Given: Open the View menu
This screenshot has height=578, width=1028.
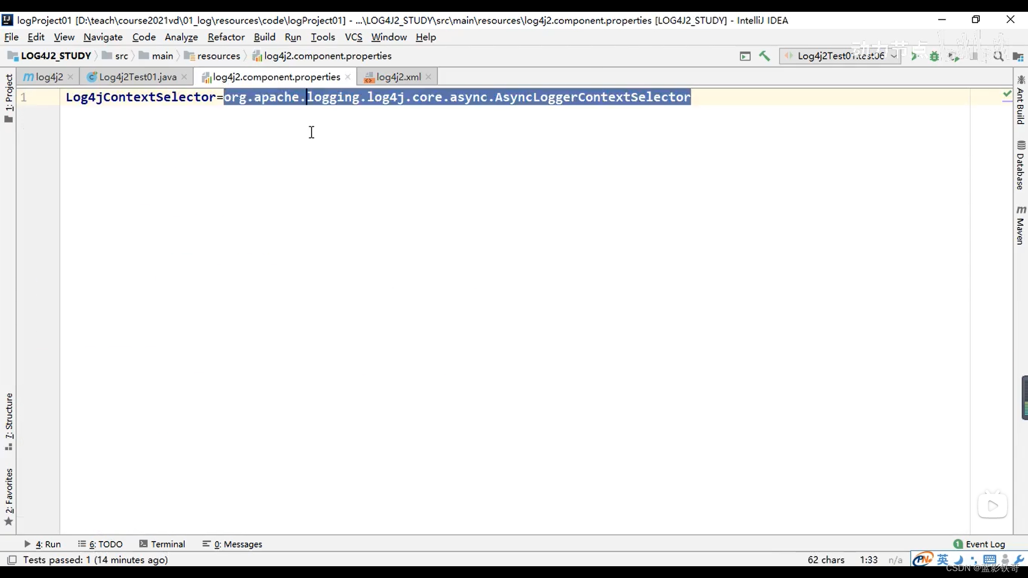Looking at the screenshot, I should [x=64, y=37].
